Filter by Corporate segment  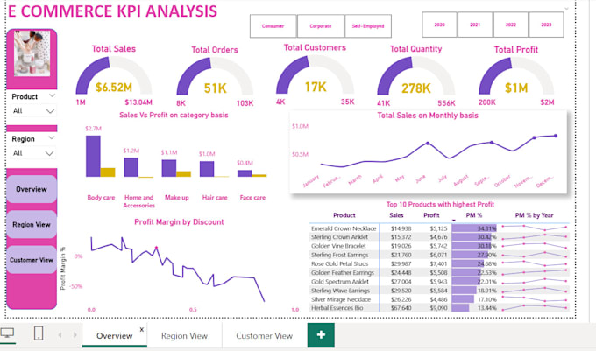pos(321,26)
